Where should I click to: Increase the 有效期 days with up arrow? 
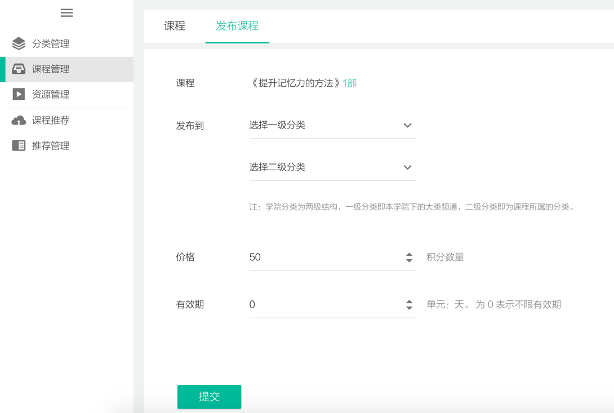click(409, 301)
